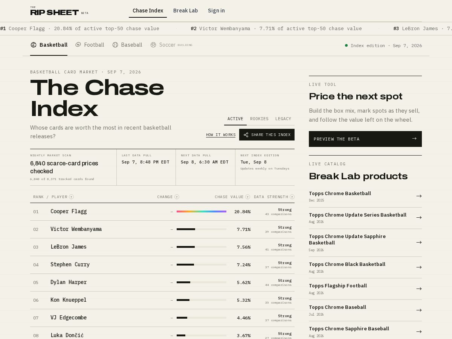The width and height of the screenshot is (452, 339).
Task: Click the baseball icon in sport tabs
Action: point(115,45)
